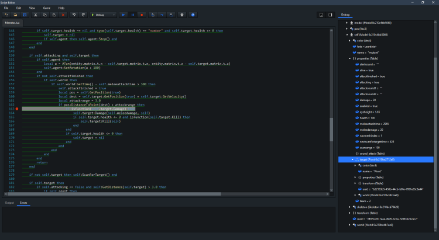Toggle the bottom panel layout button

click(321, 15)
